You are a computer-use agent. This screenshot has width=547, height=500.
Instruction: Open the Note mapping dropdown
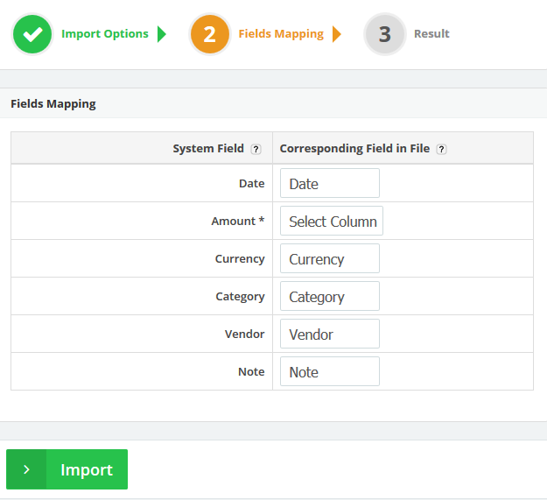[330, 372]
